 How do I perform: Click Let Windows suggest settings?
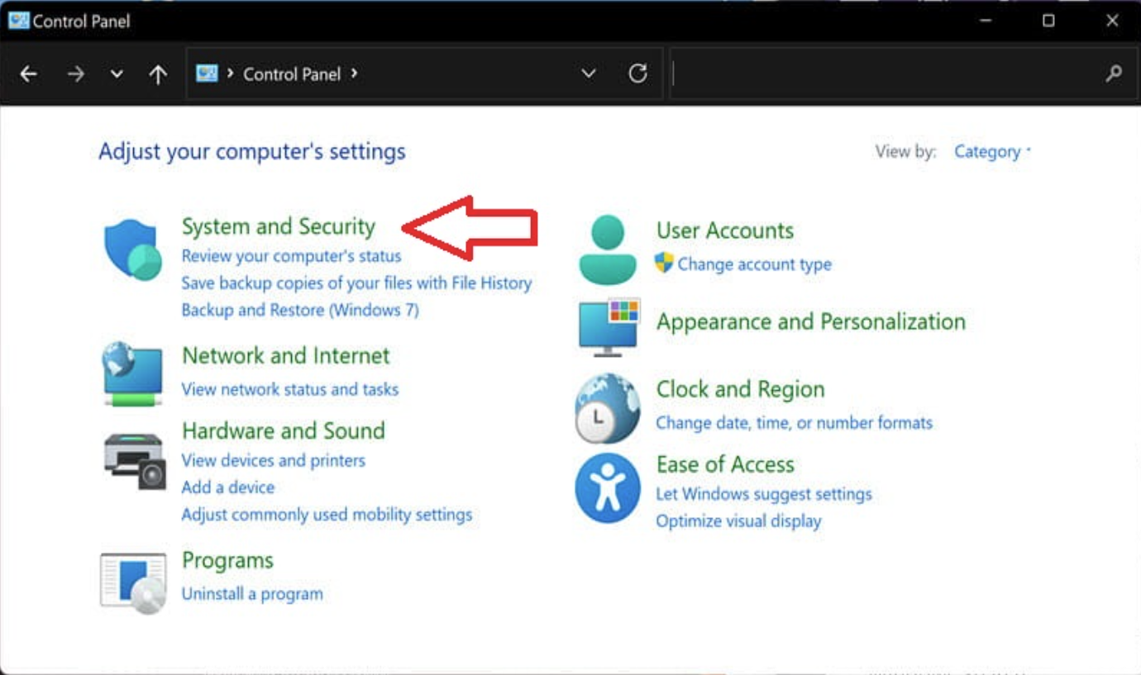pos(764,494)
